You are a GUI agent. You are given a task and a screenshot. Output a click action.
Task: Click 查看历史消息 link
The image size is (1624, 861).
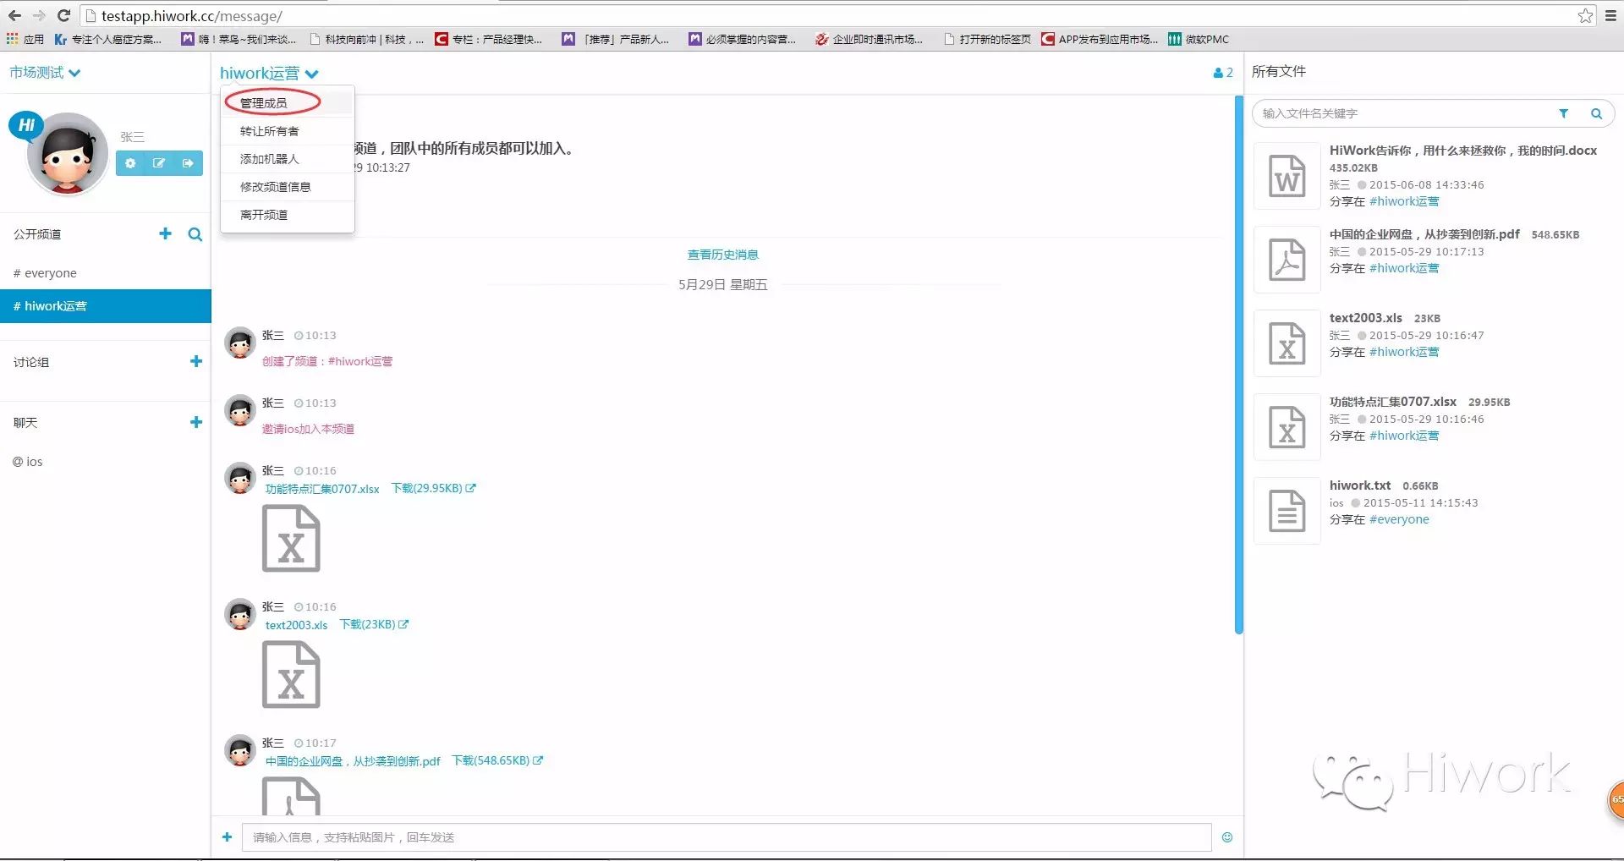tap(722, 255)
